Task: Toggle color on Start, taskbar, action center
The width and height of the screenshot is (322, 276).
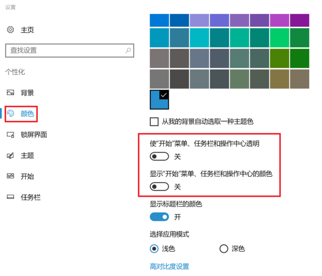Action: [x=159, y=187]
